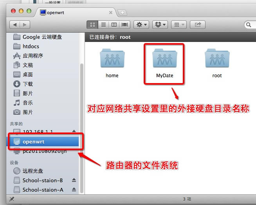Image resolution: width=256 pixels, height=205 pixels.
Task: Select the home shared folder
Action: 112,63
